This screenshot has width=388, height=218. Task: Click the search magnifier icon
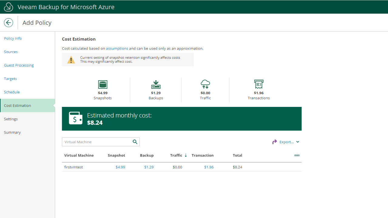pyautogui.click(x=135, y=142)
